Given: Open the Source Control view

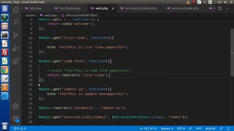Looking at the screenshot, I should pyautogui.click(x=15, y=35).
